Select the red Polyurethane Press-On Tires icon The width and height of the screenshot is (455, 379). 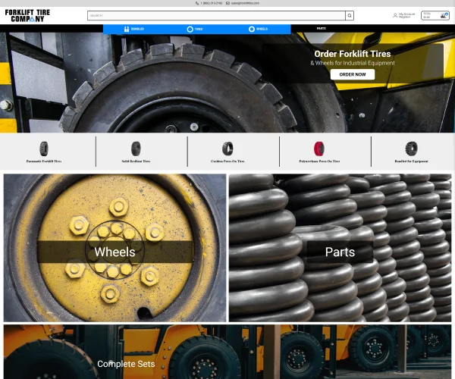coord(319,149)
